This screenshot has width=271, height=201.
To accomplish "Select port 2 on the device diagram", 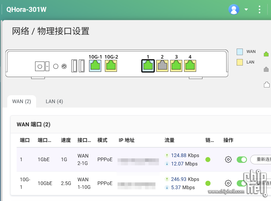I will (162, 66).
